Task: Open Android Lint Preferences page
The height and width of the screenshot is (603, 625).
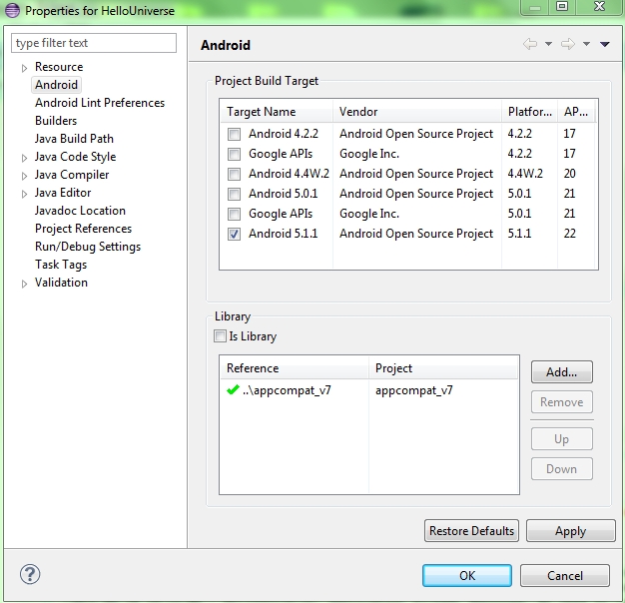Action: click(x=100, y=103)
